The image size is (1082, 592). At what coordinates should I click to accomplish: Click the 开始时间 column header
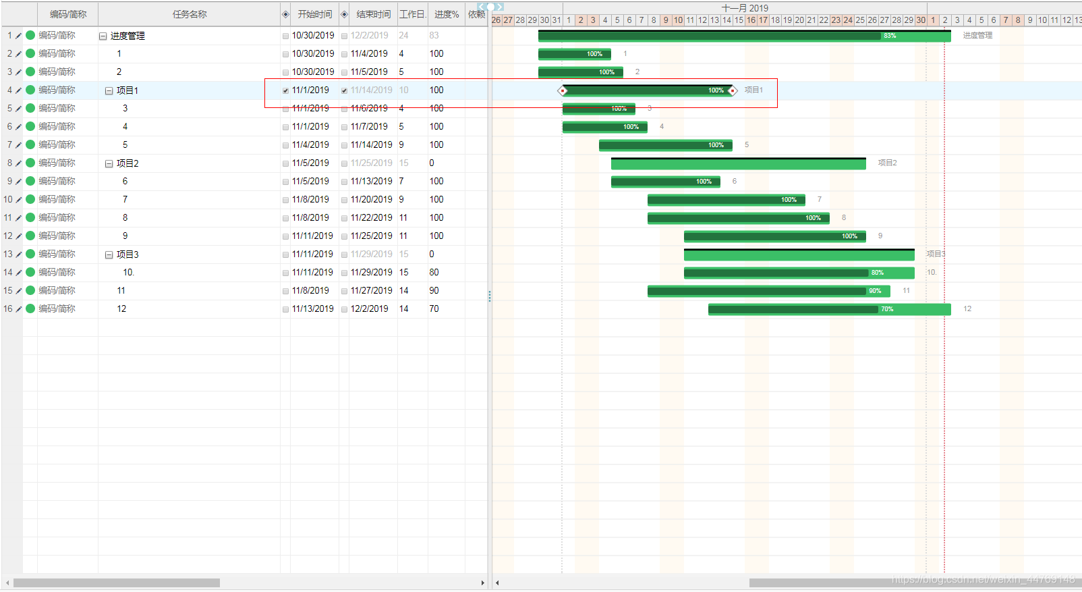point(314,14)
